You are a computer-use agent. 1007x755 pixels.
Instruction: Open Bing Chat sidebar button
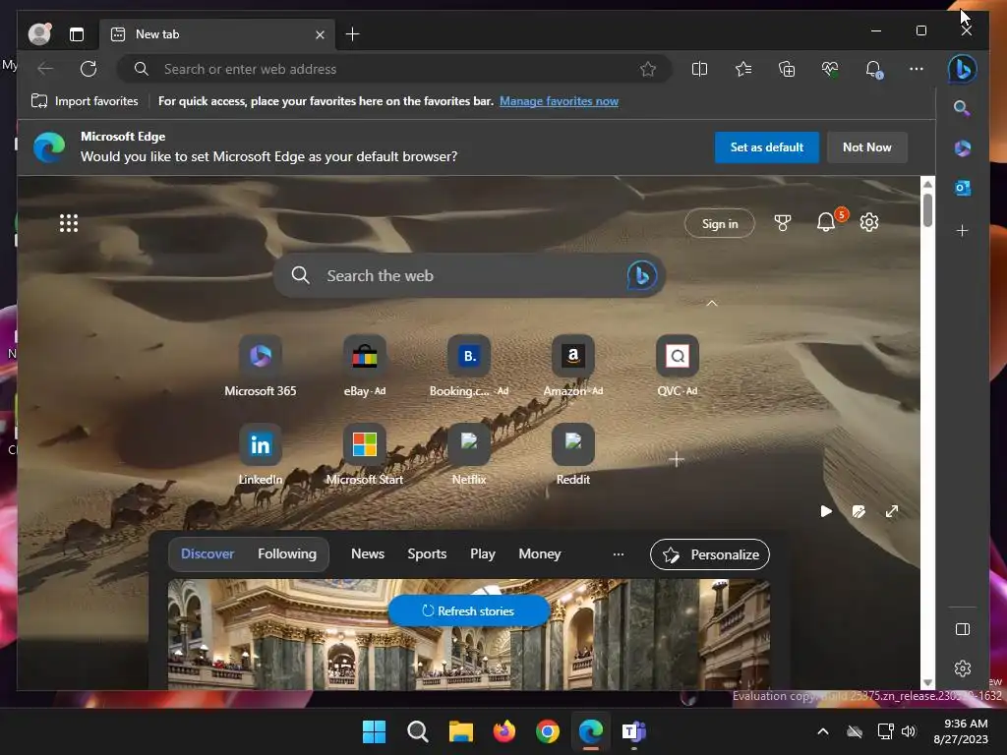(962, 69)
